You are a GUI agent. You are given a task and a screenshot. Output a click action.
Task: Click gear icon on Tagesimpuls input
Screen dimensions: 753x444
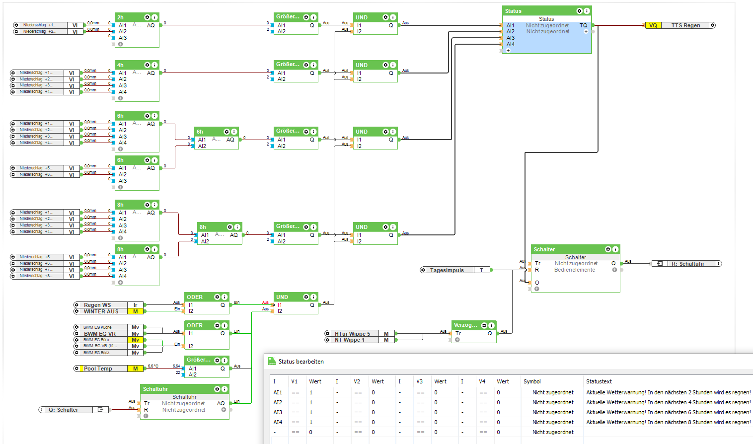tap(423, 270)
